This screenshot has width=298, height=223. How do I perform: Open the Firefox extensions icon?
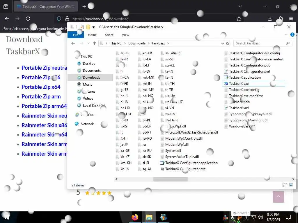pyautogui.click(x=281, y=18)
